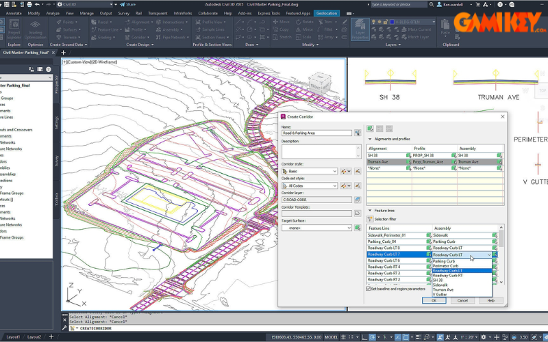This screenshot has height=342, width=548.
Task: Open the Target Surface dropdown
Action: (x=316, y=228)
